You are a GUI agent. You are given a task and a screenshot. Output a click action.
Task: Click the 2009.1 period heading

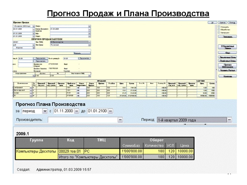click(23, 134)
